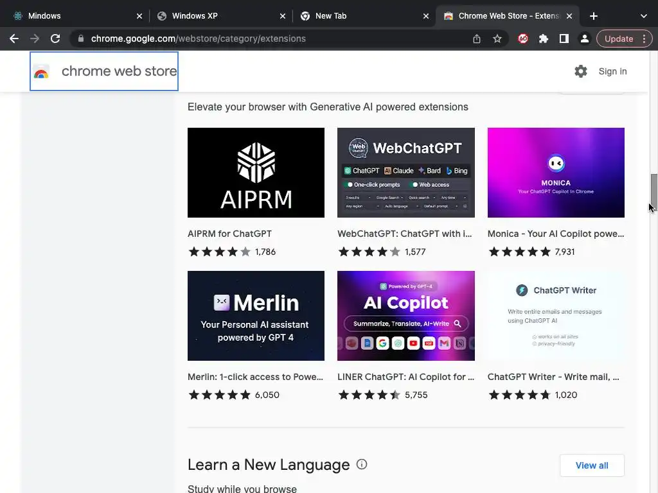Click the Sign in link
The height and width of the screenshot is (493, 658).
point(612,71)
